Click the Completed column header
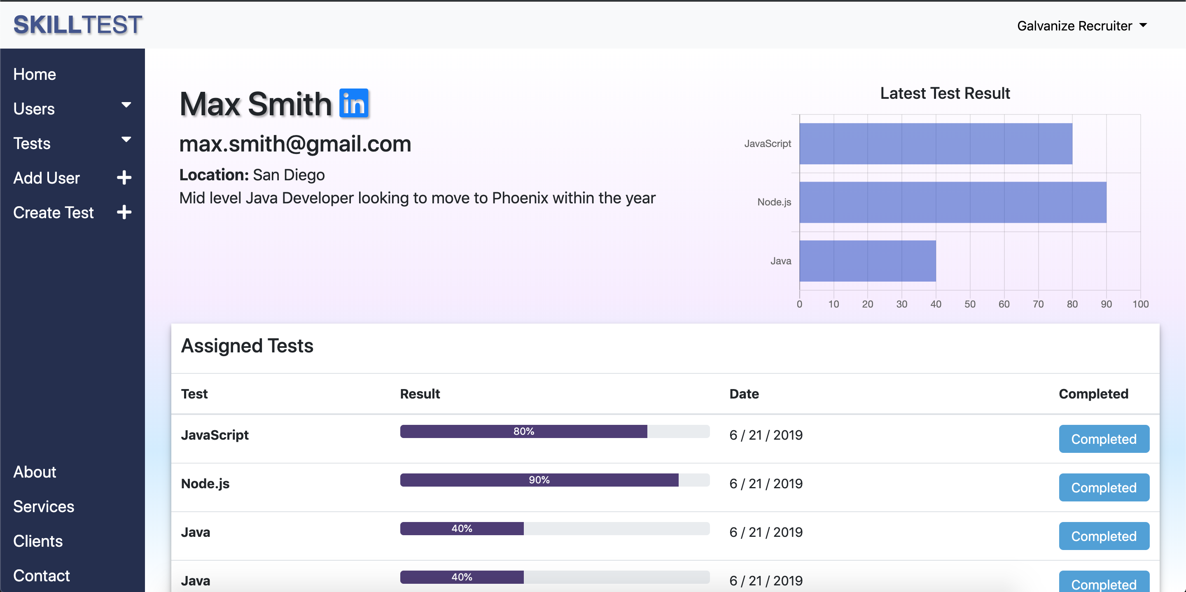Screen dimensions: 1186x592 coord(1093,394)
